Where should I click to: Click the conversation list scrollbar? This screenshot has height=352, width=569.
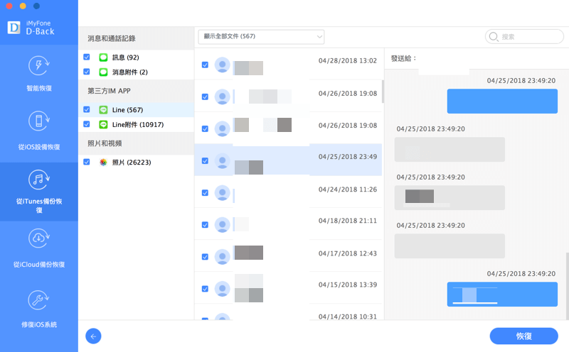[383, 91]
